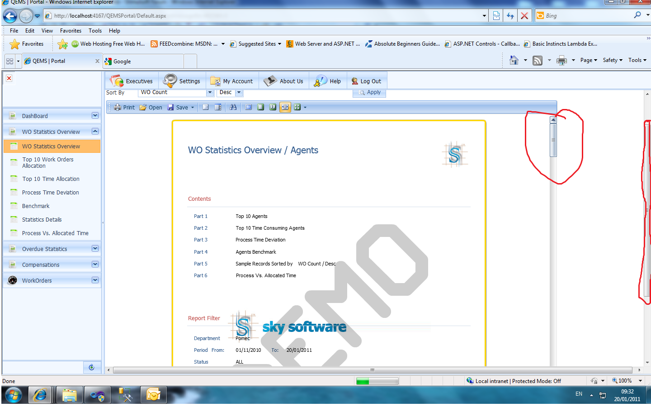Click the Apply button
651x407 pixels.
369,92
